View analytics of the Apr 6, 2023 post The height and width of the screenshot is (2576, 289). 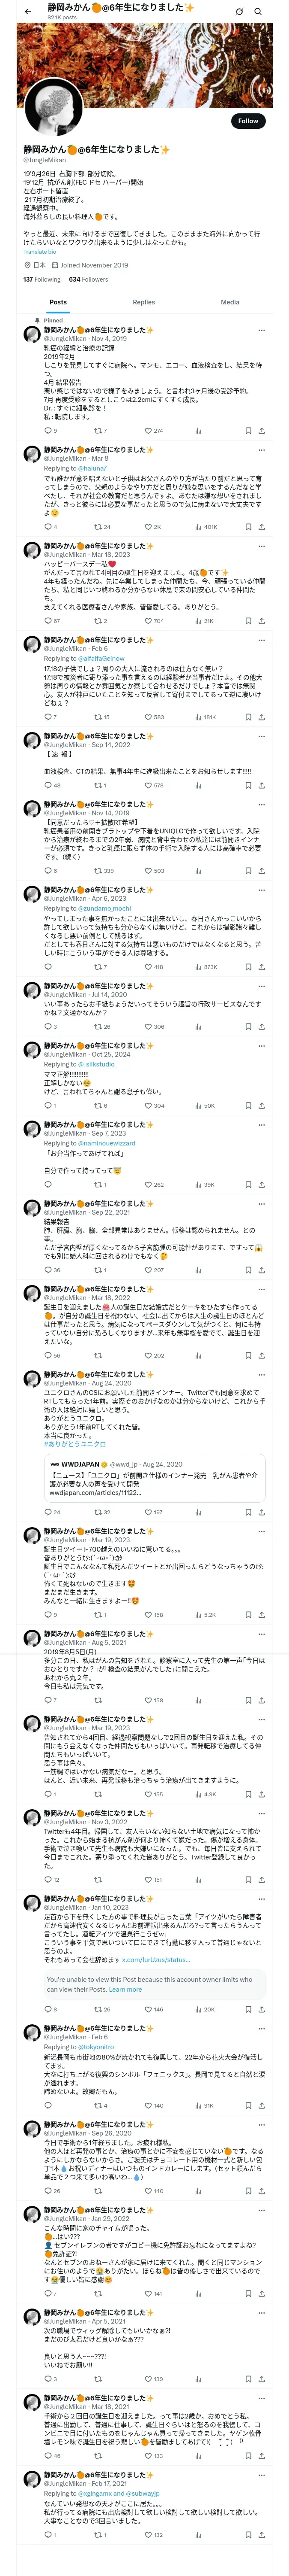coord(198,967)
